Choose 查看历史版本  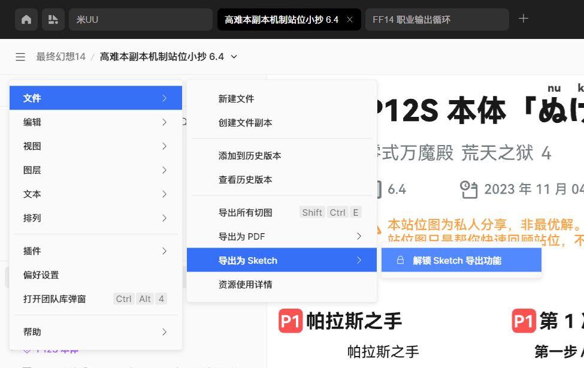point(282,179)
